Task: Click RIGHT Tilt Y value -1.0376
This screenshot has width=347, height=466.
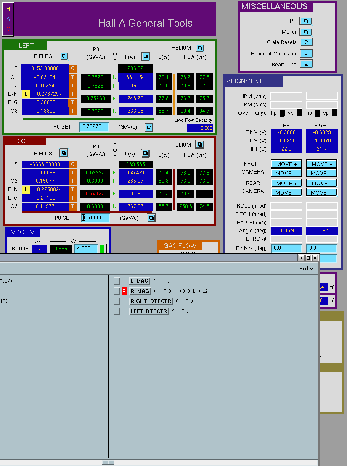Action: (322, 141)
